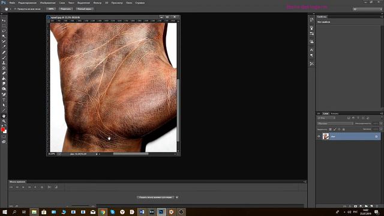Toggle lock transparent pixels
The image size is (384, 216).
330,129
